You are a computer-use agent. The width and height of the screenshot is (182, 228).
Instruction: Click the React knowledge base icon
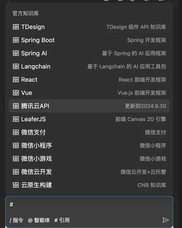(16, 80)
